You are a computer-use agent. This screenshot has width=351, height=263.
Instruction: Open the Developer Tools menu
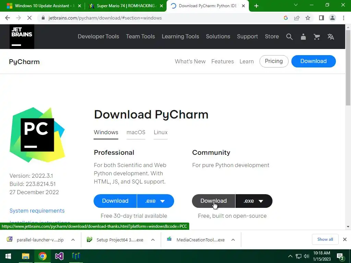pos(98,36)
